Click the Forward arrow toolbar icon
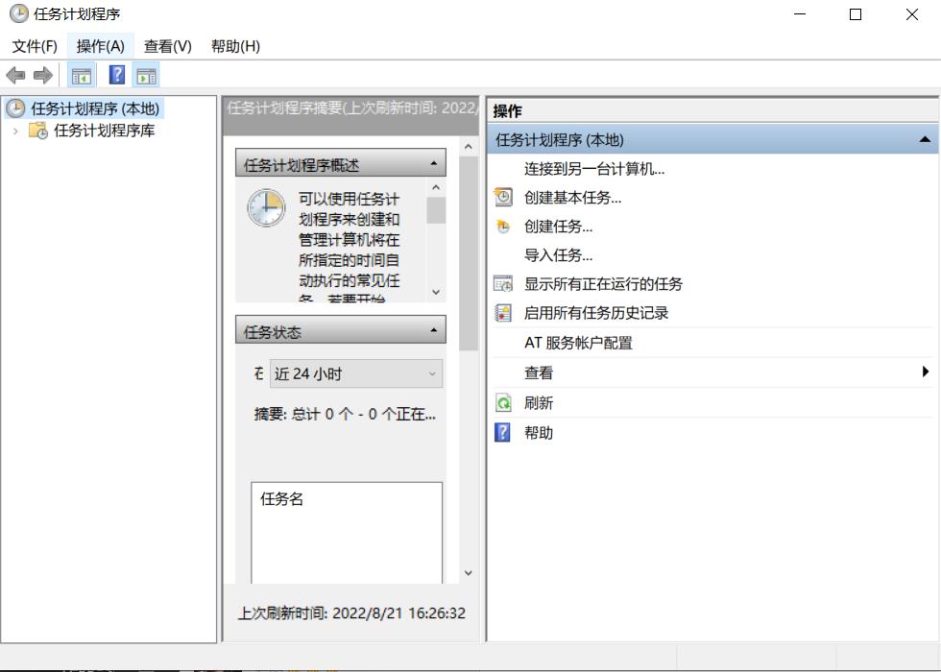Viewport: 941px width, 672px height. tap(43, 76)
